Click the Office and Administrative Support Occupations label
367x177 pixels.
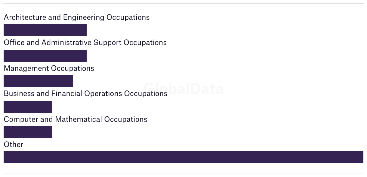coord(85,43)
